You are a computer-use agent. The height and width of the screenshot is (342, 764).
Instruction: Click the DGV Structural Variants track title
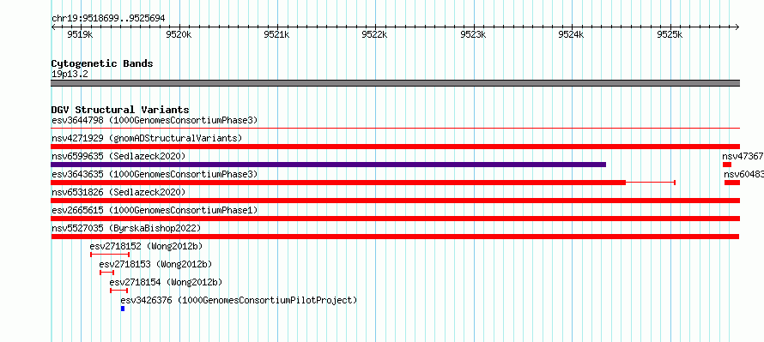[120, 110]
